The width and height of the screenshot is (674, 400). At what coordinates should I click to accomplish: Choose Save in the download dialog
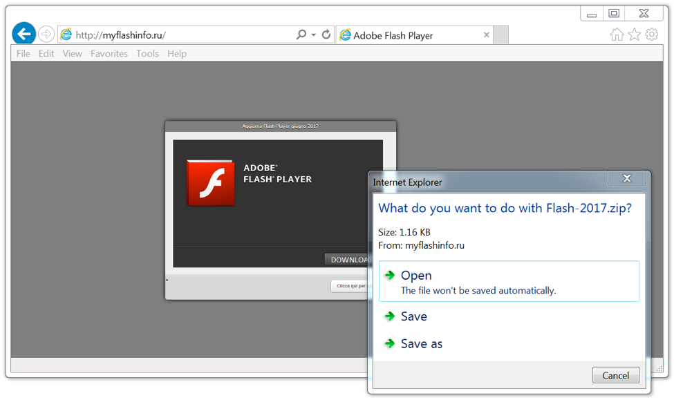[414, 316]
